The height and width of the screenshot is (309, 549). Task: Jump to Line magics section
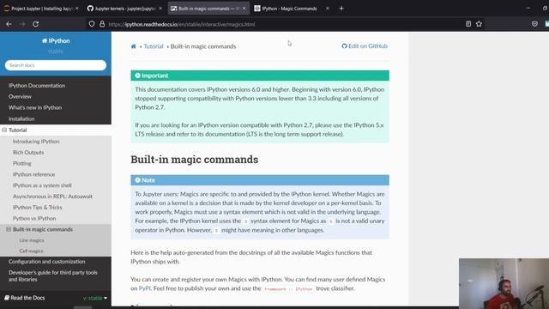[x=32, y=240]
